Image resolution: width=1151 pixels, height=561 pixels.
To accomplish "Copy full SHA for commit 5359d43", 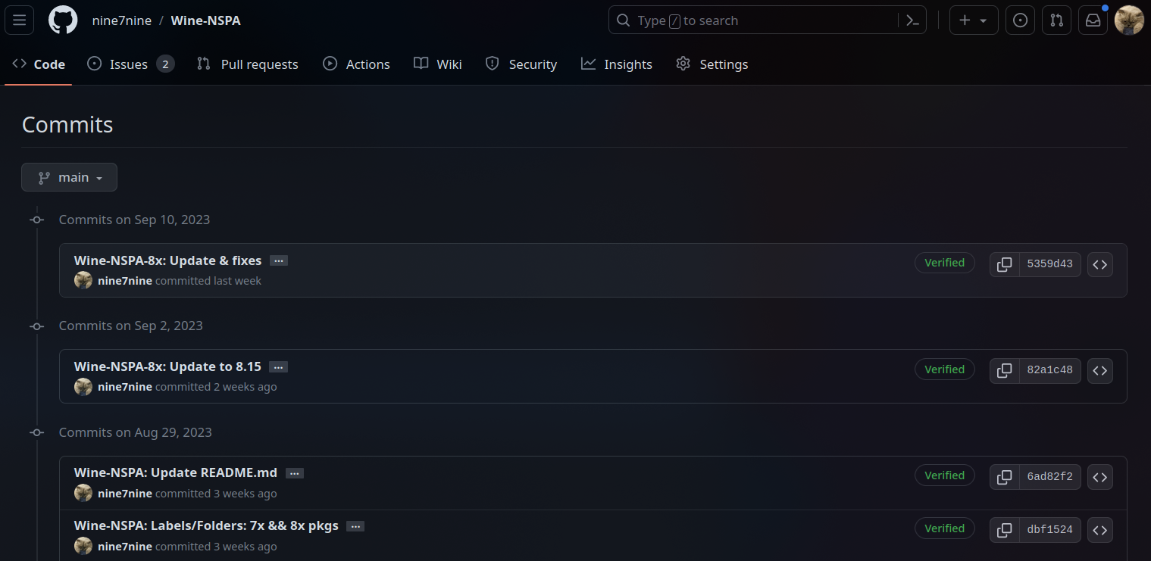I will (x=1004, y=264).
